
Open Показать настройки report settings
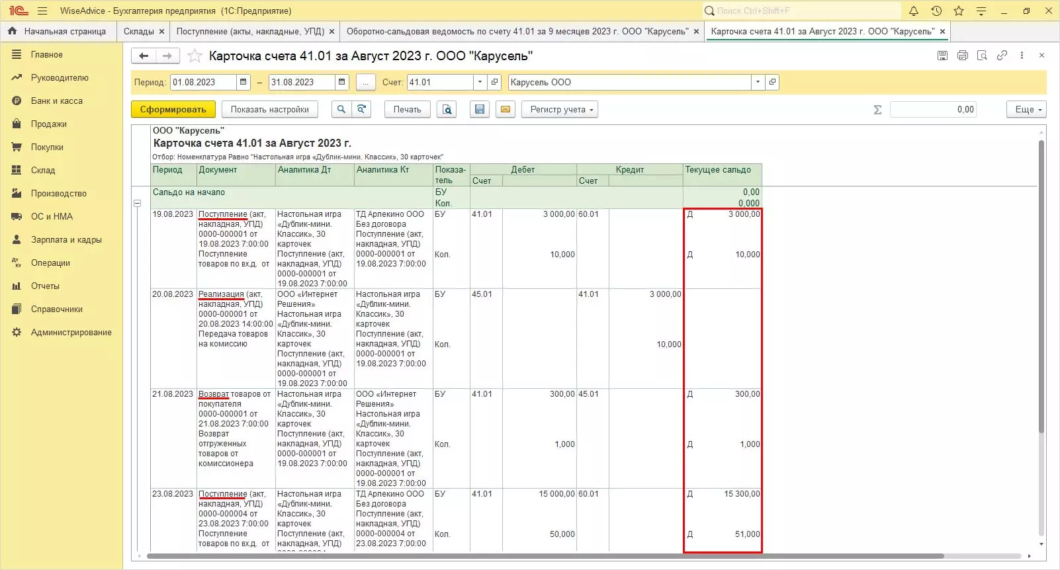[x=269, y=110]
